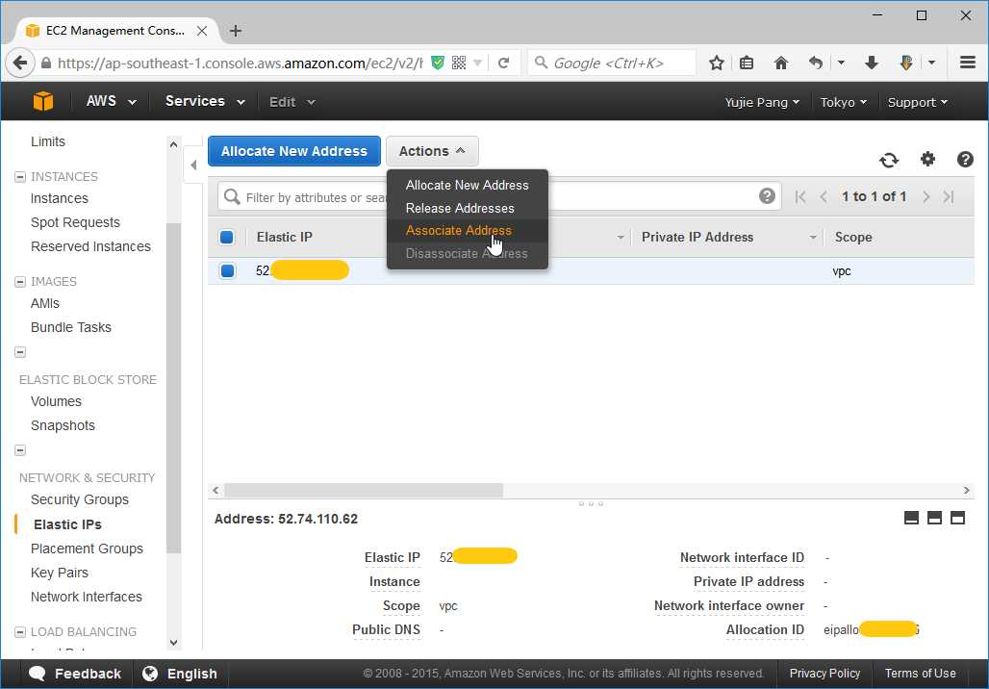Open Key Pairs in sidebar
This screenshot has width=989, height=689.
point(60,573)
